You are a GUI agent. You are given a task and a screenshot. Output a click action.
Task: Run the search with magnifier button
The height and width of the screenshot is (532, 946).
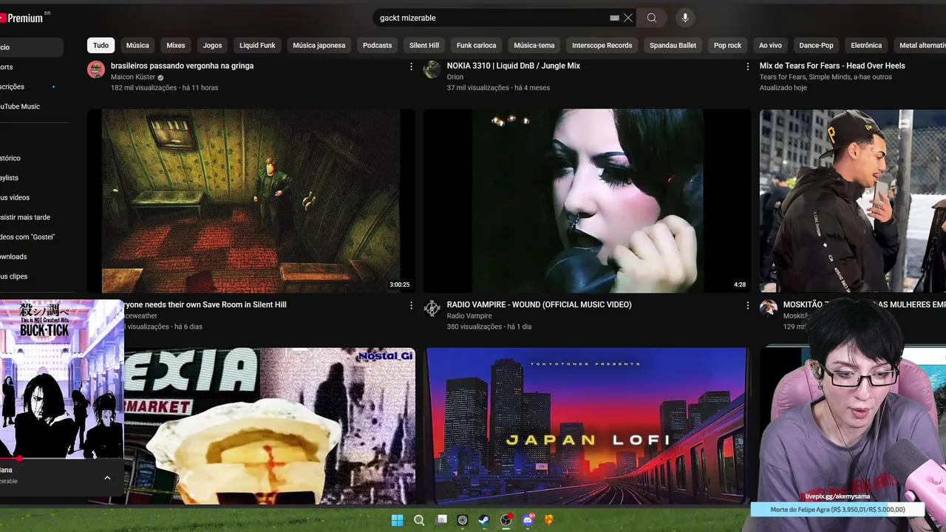[x=652, y=18]
